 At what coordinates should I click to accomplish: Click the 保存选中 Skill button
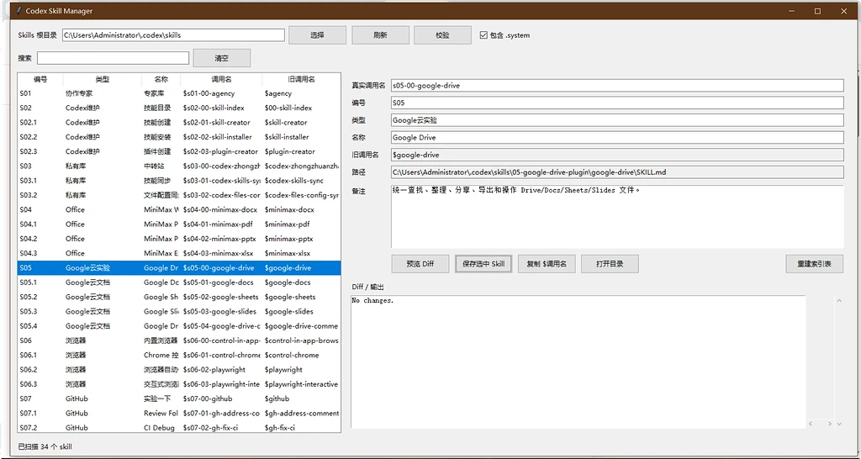pos(483,263)
